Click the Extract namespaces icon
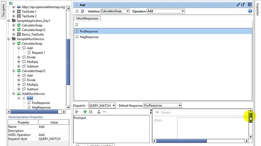 click(157, 112)
